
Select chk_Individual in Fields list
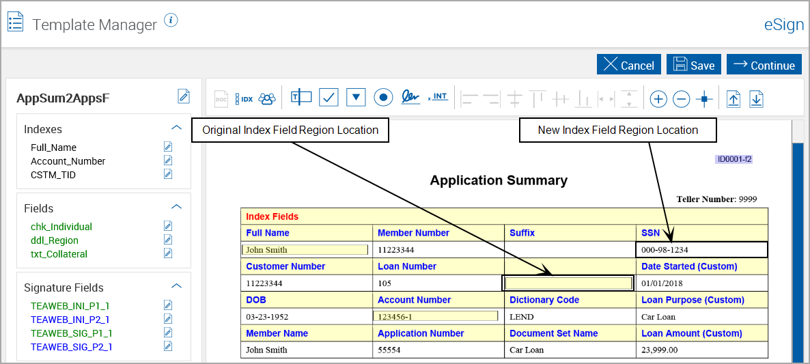tap(61, 227)
